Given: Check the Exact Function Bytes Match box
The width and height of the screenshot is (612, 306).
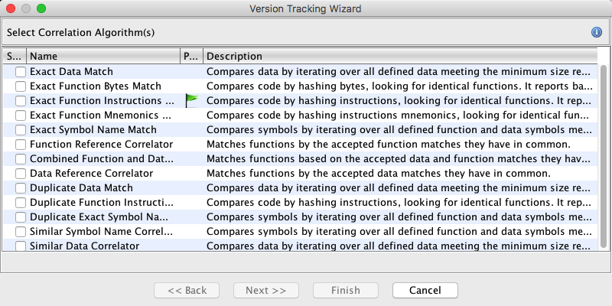Looking at the screenshot, I should tap(21, 86).
